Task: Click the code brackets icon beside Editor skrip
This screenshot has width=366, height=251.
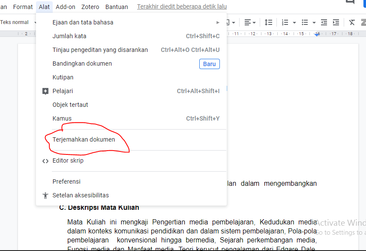Action: point(45,161)
